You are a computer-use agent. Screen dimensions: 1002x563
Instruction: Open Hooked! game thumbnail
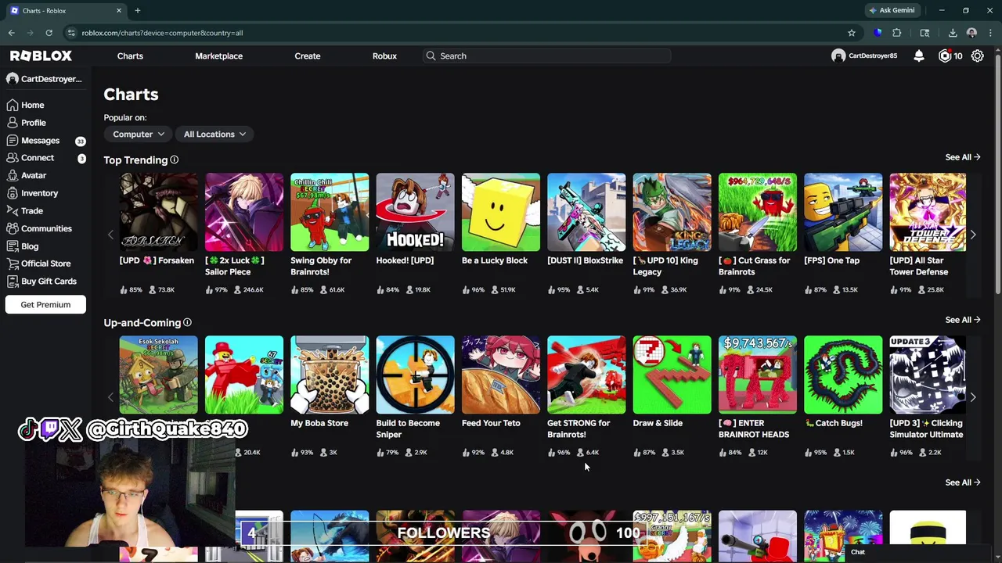[x=415, y=212]
